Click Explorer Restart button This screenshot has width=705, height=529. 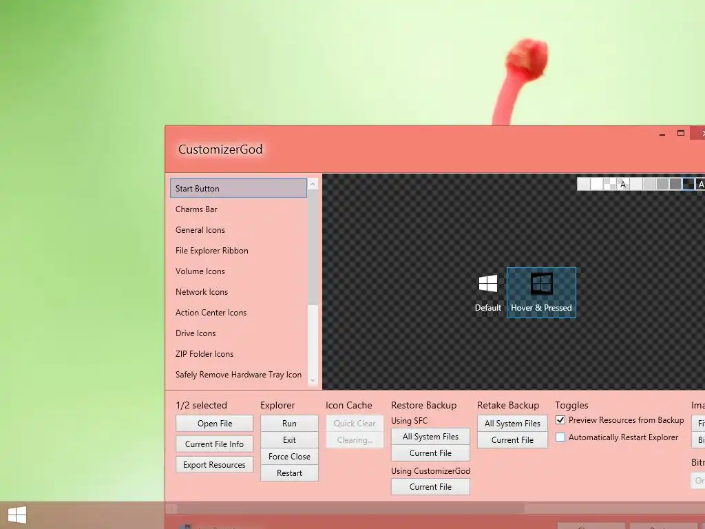[x=289, y=473]
